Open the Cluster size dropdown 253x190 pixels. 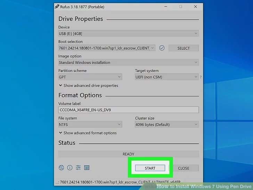click(167, 125)
